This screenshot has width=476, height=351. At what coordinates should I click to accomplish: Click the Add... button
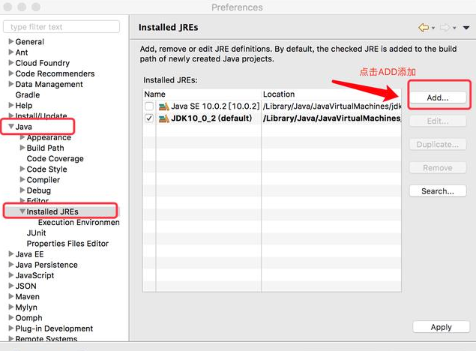coord(437,98)
